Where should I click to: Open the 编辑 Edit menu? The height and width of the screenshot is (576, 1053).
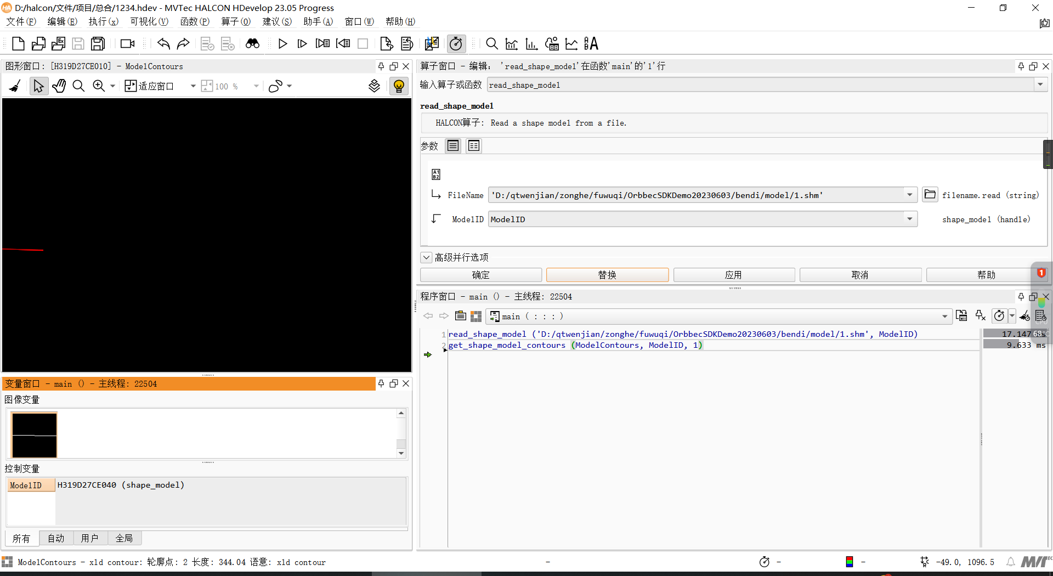tap(62, 21)
